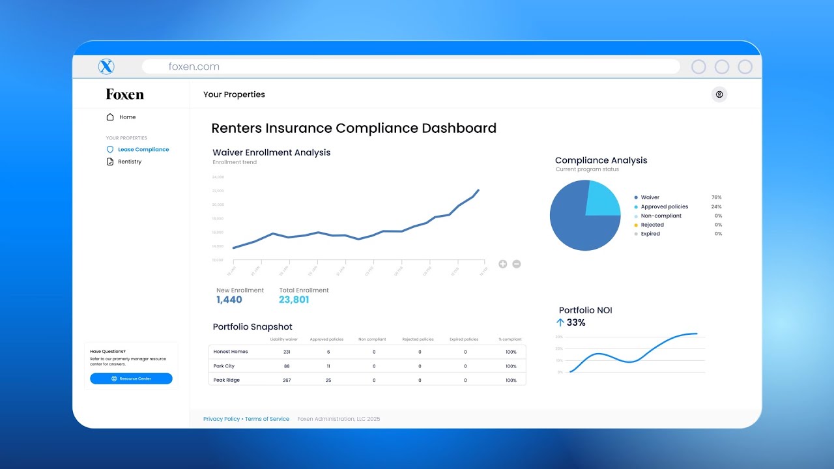
Task: Select the Lease Compliance shield icon
Action: point(111,149)
